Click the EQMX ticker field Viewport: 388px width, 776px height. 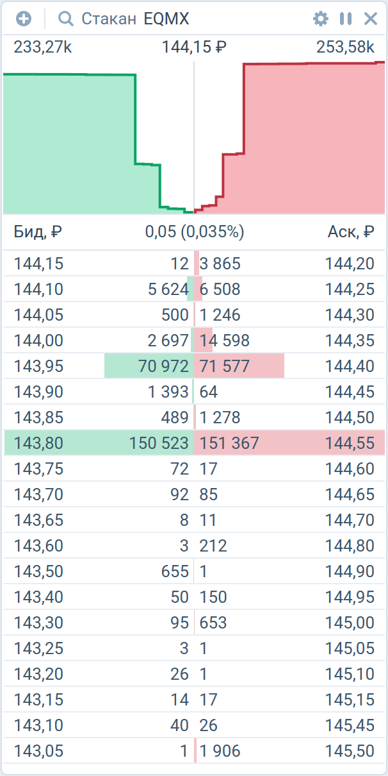pyautogui.click(x=166, y=19)
